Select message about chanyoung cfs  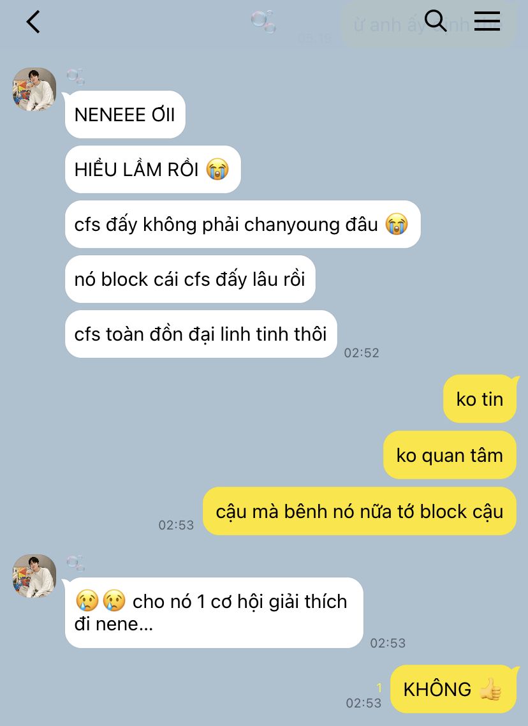tap(242, 224)
